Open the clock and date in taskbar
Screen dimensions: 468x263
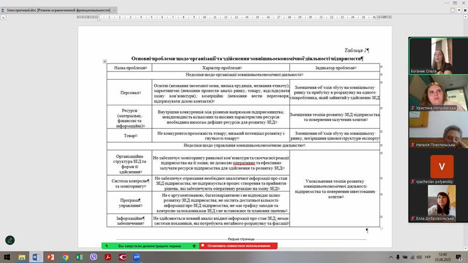[x=444, y=257]
